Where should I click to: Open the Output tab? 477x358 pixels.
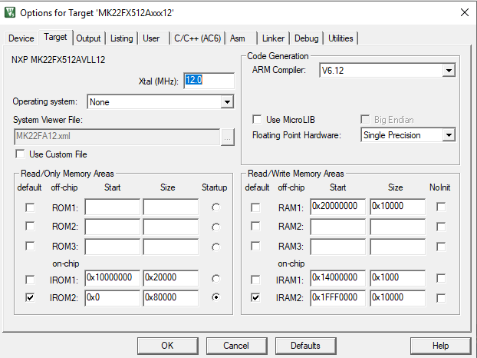[88, 38]
